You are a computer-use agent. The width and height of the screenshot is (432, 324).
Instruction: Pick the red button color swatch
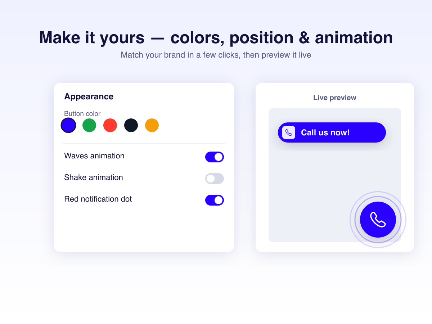[x=110, y=125]
